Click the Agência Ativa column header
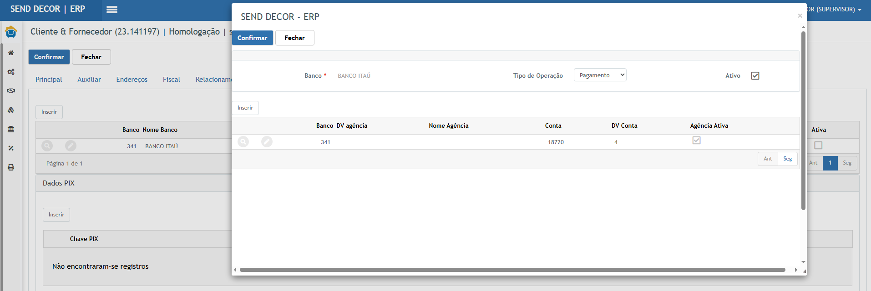The width and height of the screenshot is (871, 291). click(x=709, y=126)
